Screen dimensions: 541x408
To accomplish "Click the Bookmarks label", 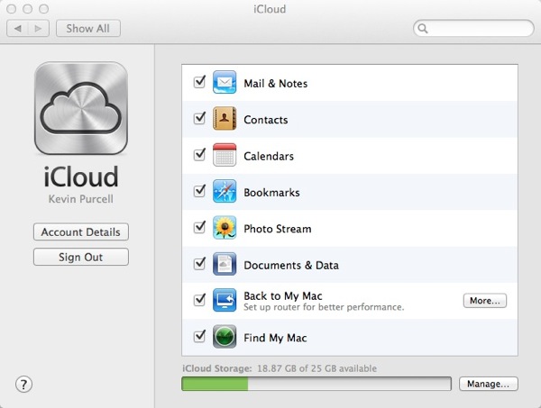I will 271,192.
